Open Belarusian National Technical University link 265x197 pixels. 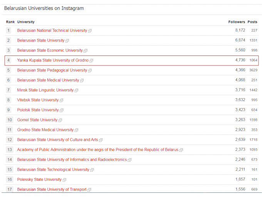point(52,30)
